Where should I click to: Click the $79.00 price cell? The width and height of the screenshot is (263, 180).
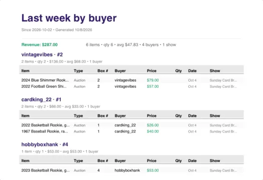point(153,80)
